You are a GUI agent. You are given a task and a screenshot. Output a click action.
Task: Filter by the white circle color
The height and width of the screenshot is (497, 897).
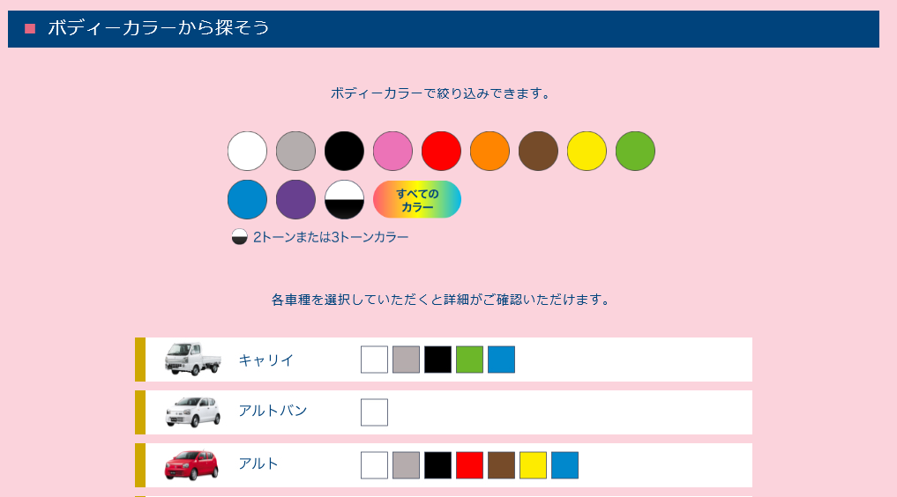pos(247,152)
